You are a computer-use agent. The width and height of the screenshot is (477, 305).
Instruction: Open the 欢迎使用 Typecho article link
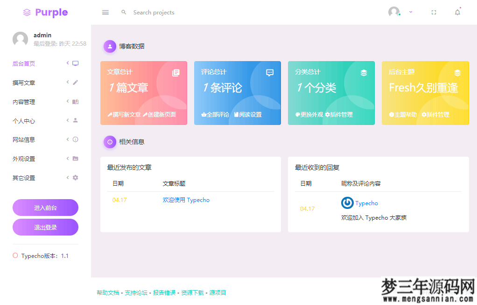point(185,199)
